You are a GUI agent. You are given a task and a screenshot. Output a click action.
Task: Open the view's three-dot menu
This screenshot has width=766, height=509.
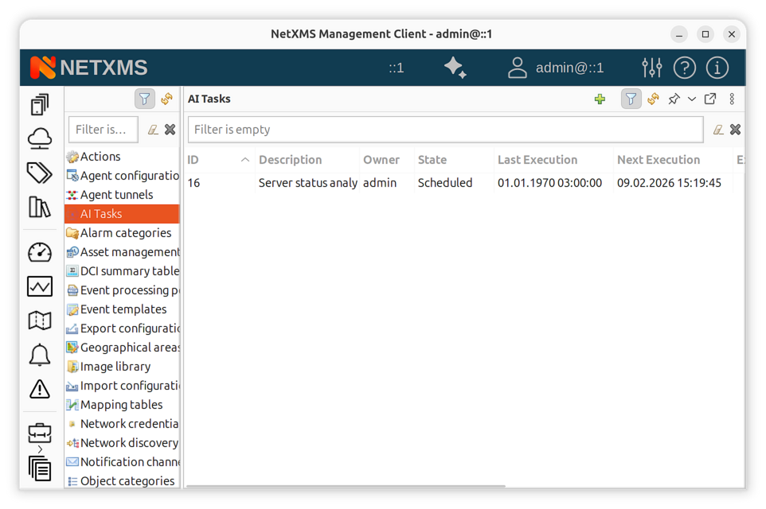pyautogui.click(x=732, y=99)
